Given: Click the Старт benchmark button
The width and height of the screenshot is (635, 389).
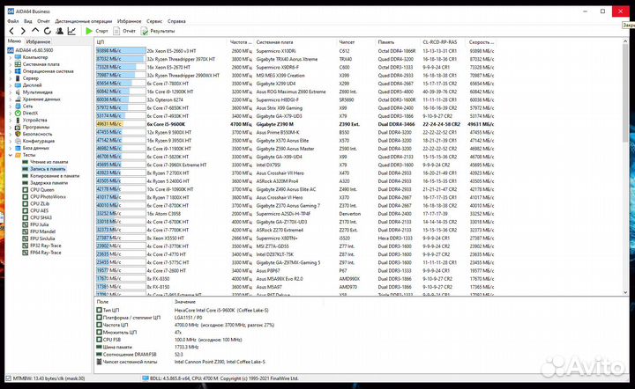Looking at the screenshot, I should pos(97,31).
